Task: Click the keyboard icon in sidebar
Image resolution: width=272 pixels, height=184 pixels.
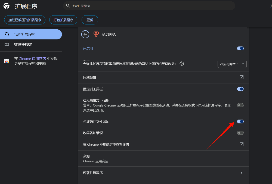Action: coord(7,45)
